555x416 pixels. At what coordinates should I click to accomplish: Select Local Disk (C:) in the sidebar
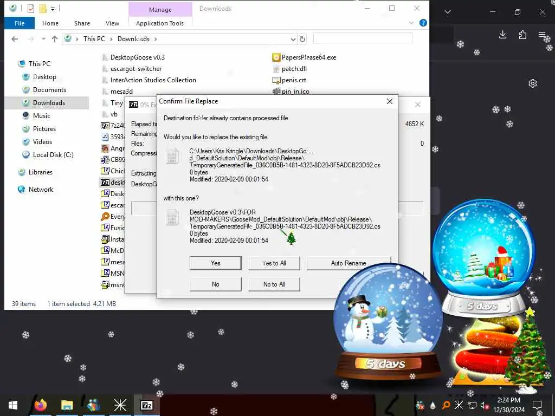pyautogui.click(x=53, y=155)
